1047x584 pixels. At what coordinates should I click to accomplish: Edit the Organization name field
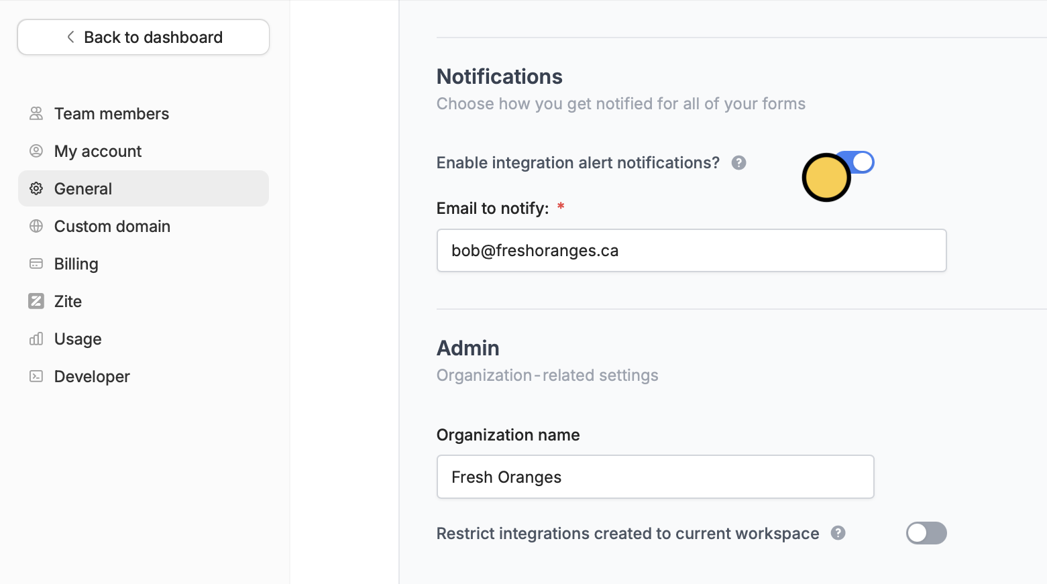655,477
